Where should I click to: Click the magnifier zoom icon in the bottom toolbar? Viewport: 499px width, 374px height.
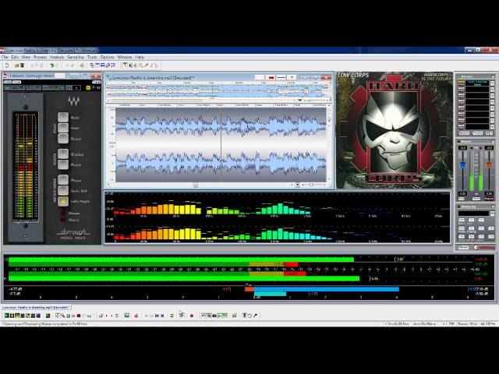coord(62,316)
